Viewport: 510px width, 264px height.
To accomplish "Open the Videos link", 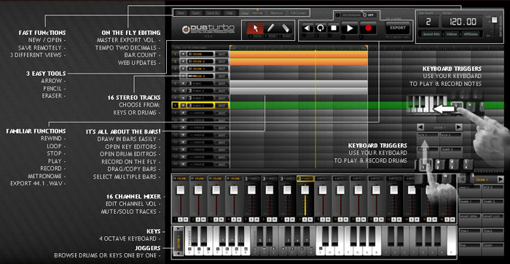I will [452, 34].
